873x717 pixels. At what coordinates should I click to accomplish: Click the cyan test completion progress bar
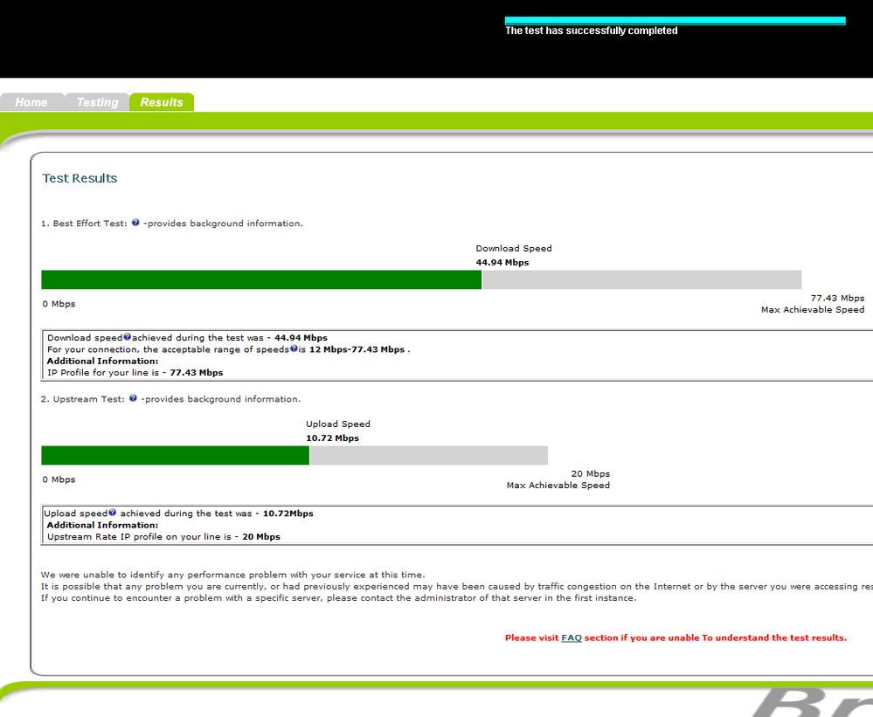click(675, 21)
